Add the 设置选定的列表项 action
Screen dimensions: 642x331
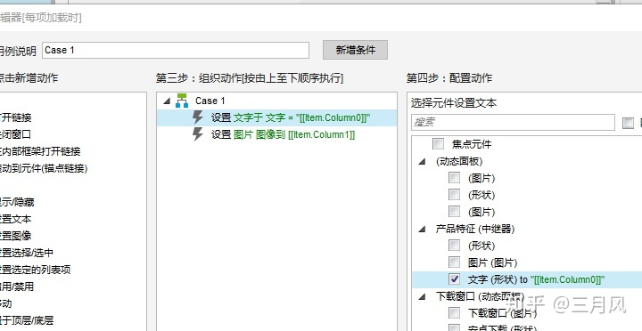(35, 270)
